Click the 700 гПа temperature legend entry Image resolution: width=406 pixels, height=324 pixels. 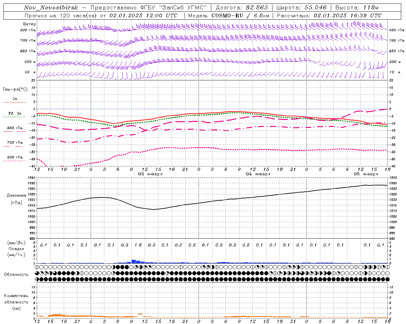point(15,143)
